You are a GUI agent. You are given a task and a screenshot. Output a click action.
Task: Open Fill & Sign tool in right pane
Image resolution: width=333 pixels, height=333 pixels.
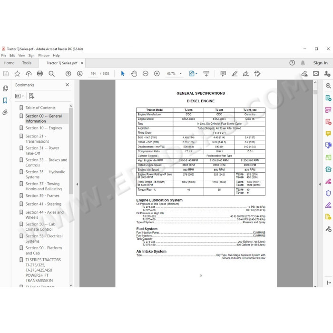[x=328, y=205]
